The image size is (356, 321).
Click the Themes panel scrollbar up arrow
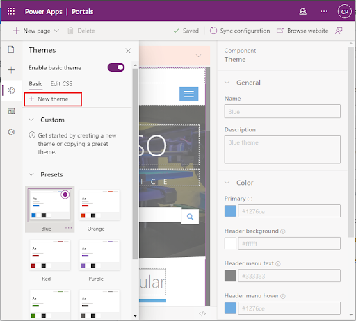tap(136, 65)
